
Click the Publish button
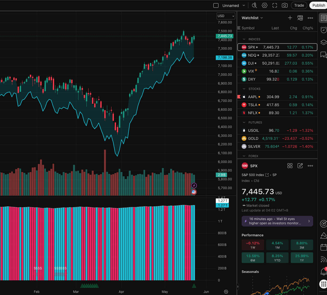[x=319, y=5]
